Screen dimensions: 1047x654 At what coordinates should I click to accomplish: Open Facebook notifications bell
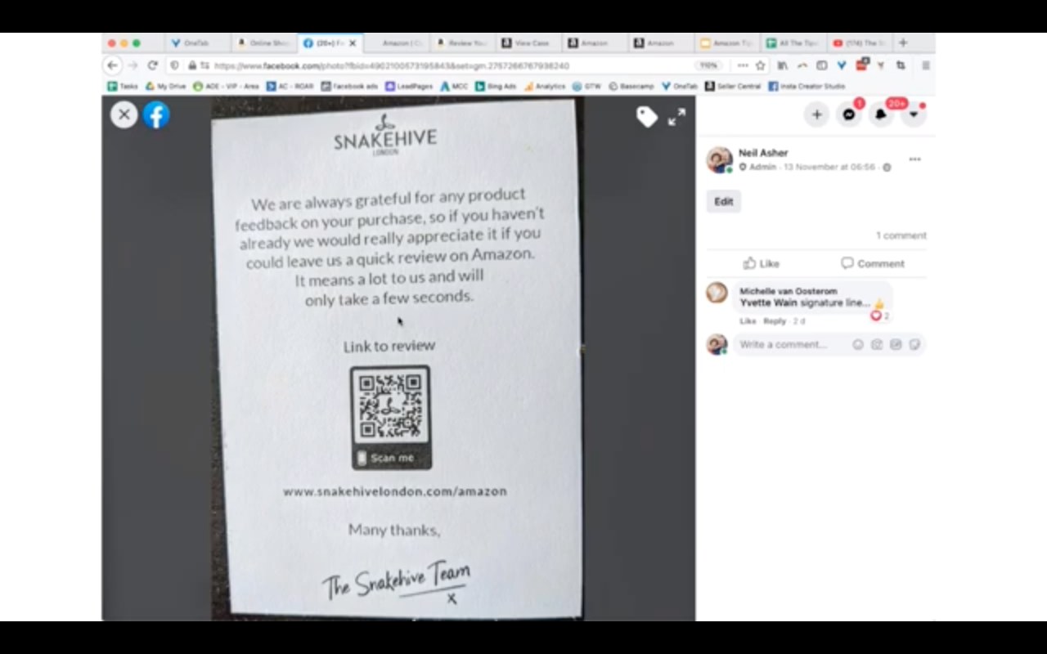click(x=881, y=115)
